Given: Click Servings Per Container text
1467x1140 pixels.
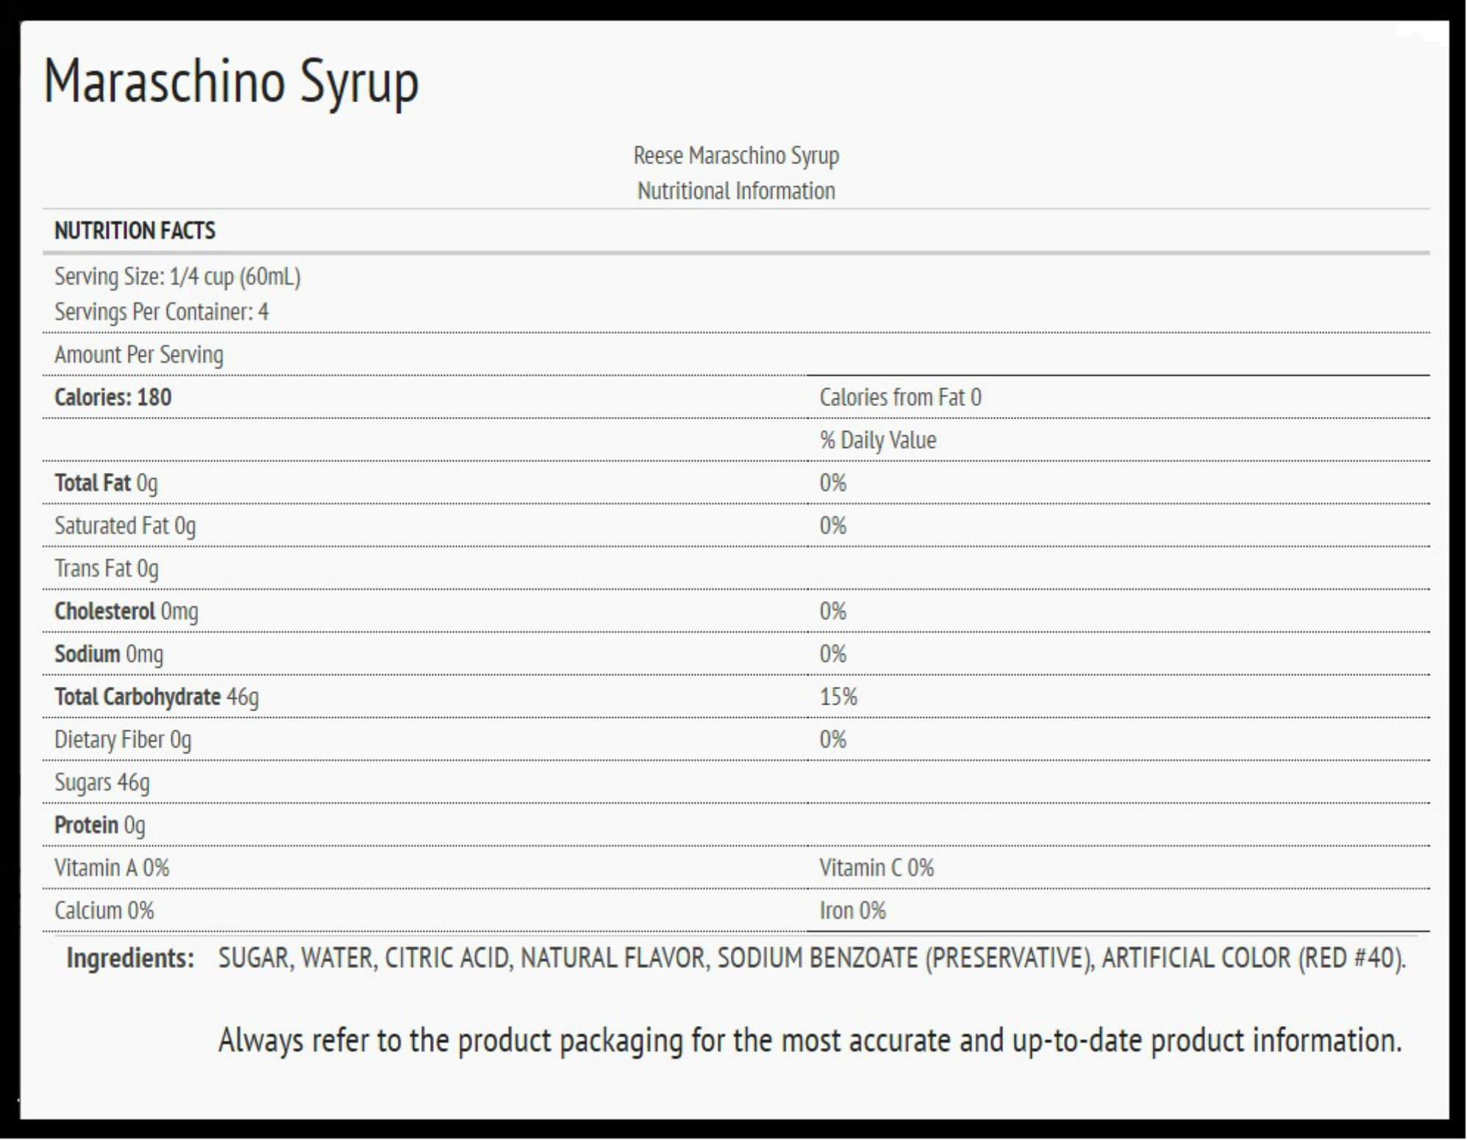Looking at the screenshot, I should (161, 312).
